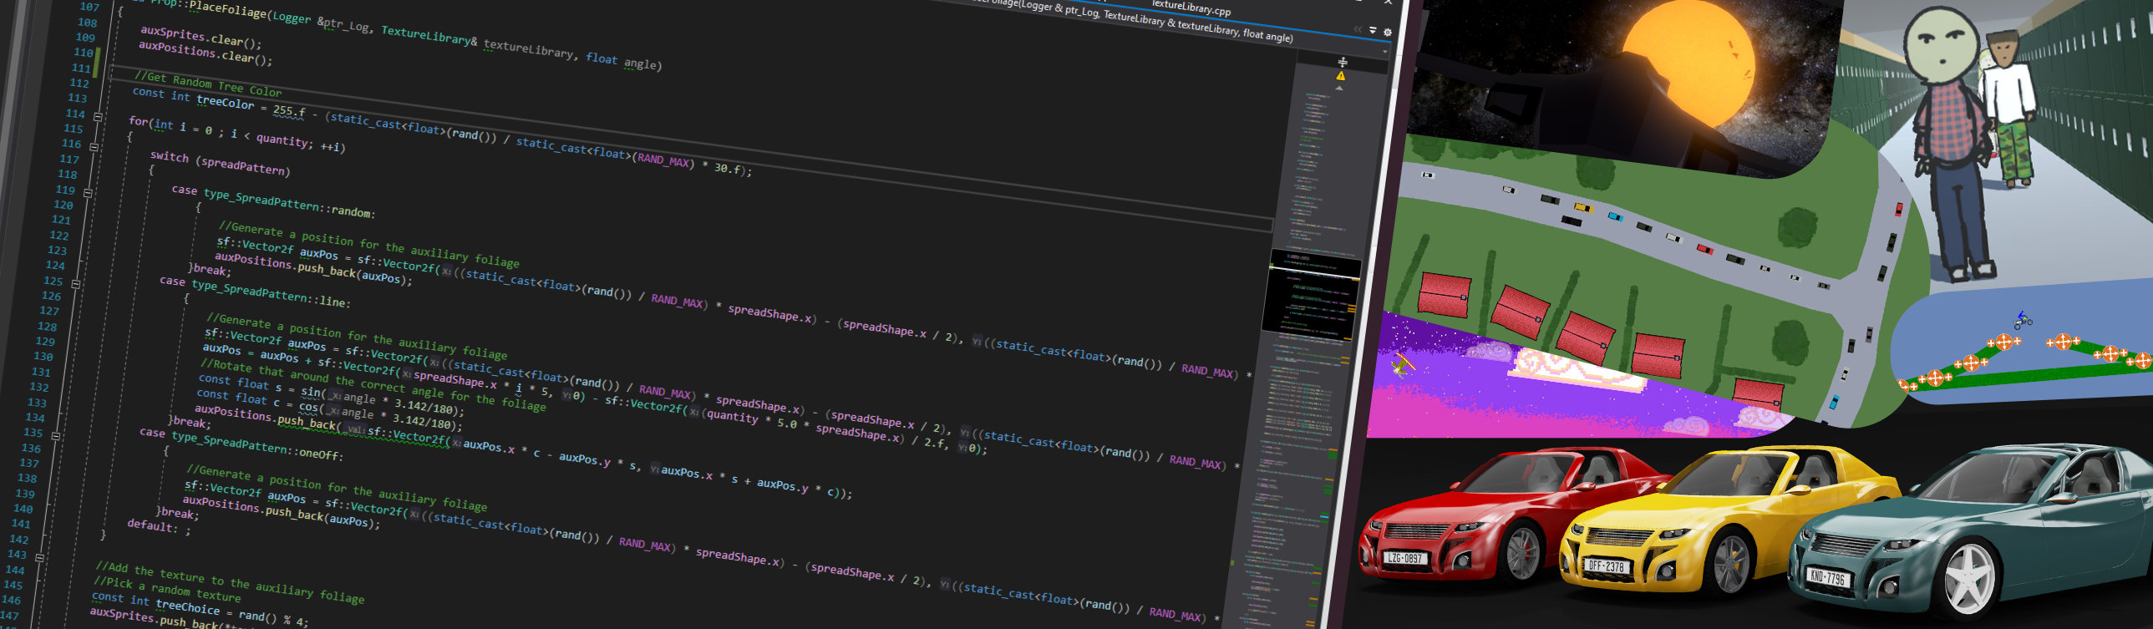Collapse the code block at line 143
The image size is (2153, 629).
coord(39,557)
